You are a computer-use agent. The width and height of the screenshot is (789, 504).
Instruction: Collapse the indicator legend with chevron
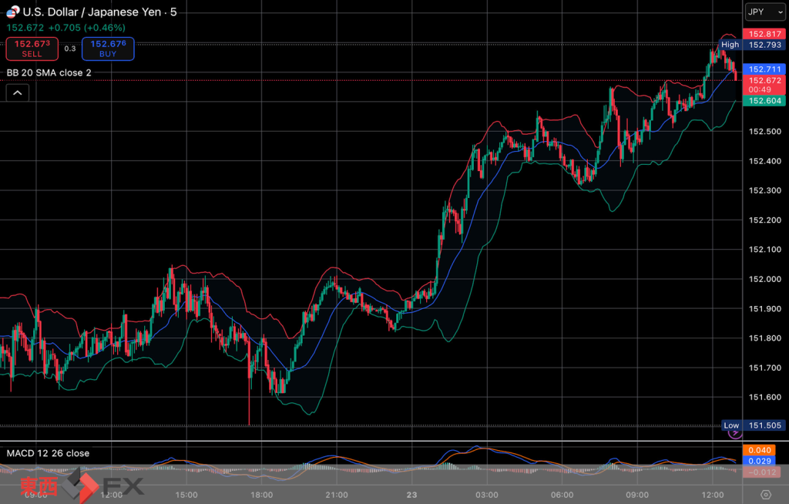(x=18, y=92)
